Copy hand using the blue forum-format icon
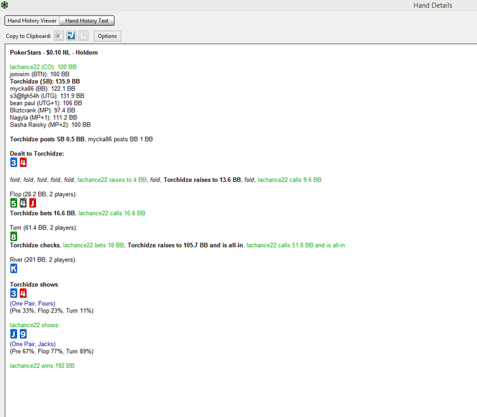The image size is (477, 417). (x=71, y=36)
